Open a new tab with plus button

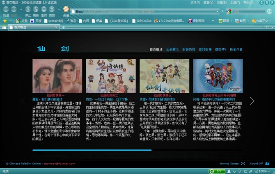pos(64,27)
